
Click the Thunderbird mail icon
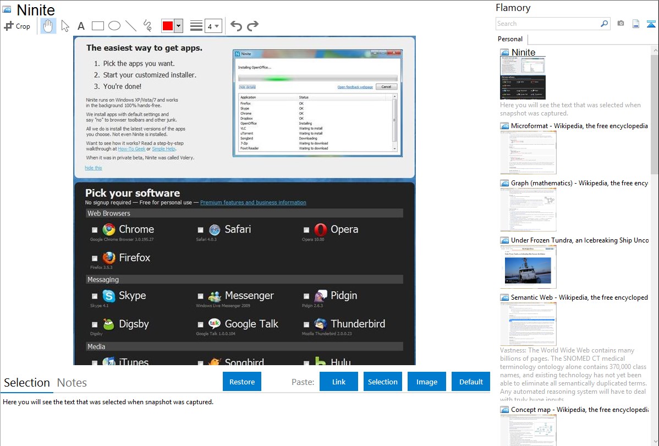click(x=321, y=324)
